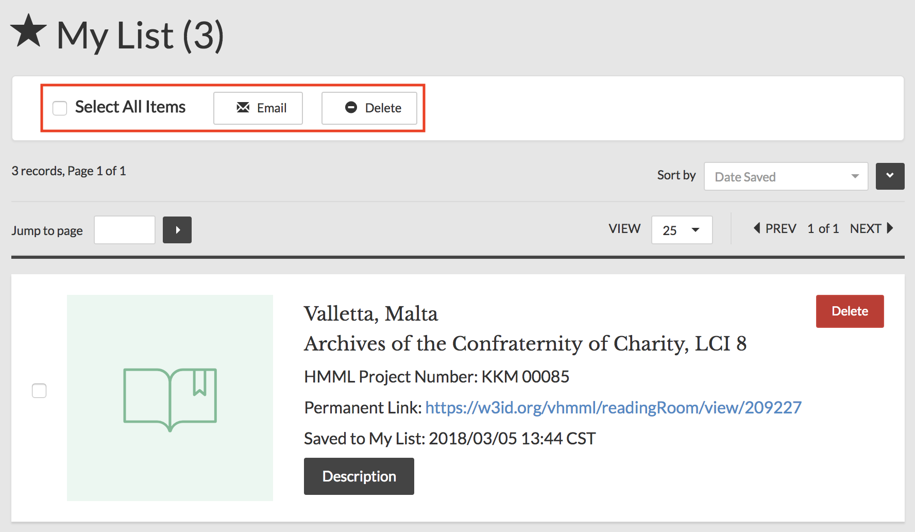
Task: Click the Valletta, Malta record title
Action: coord(371,314)
